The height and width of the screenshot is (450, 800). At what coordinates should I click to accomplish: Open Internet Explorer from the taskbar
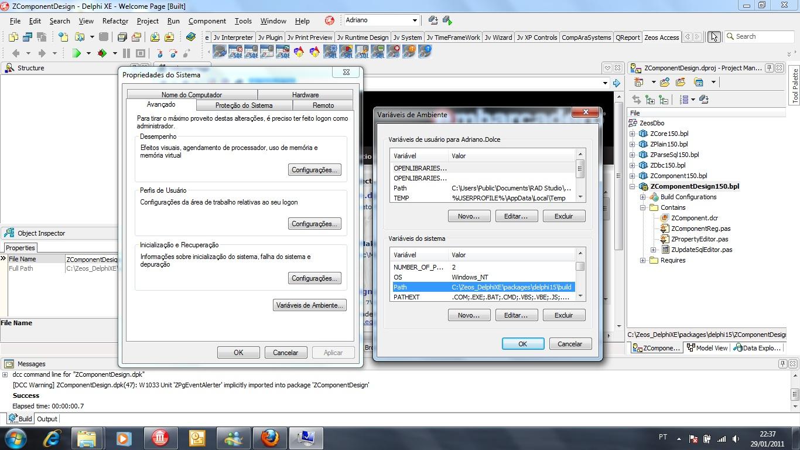point(52,438)
